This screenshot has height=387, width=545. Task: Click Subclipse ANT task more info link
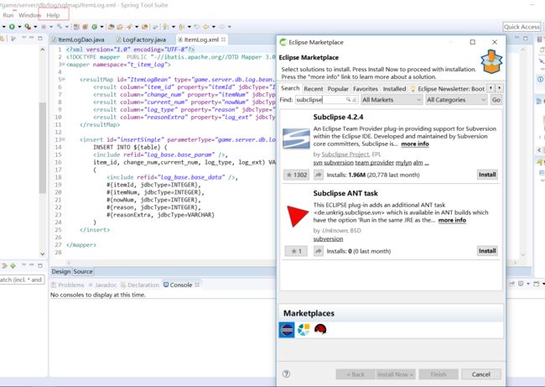(452, 220)
